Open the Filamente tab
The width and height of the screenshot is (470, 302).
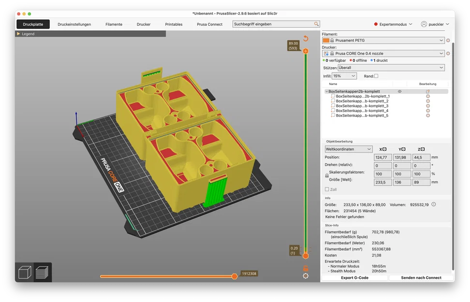[x=114, y=24]
